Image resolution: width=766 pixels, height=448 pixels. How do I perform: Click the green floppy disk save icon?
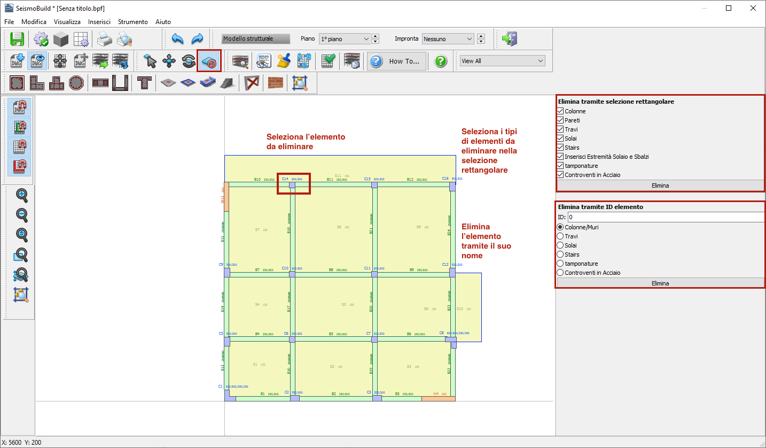pyautogui.click(x=18, y=39)
